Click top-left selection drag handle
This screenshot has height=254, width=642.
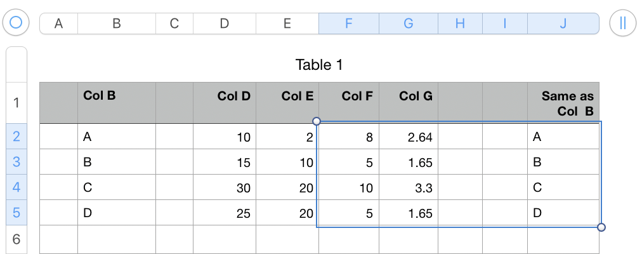(317, 121)
